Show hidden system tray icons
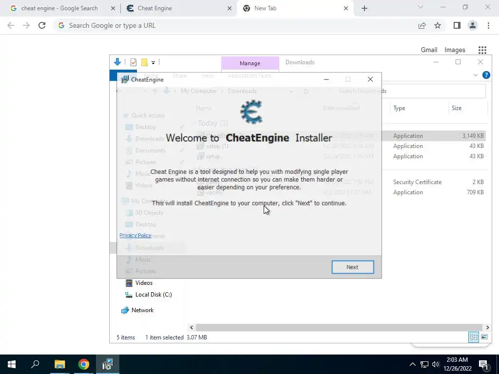This screenshot has width=499, height=374. (412, 364)
